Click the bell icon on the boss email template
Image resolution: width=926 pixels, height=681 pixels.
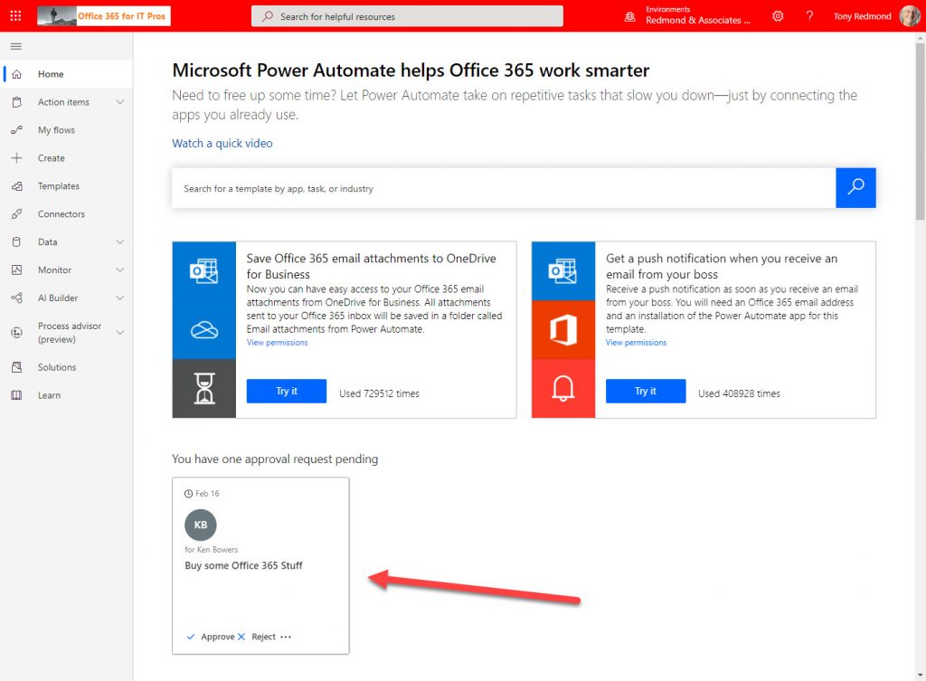click(x=562, y=387)
